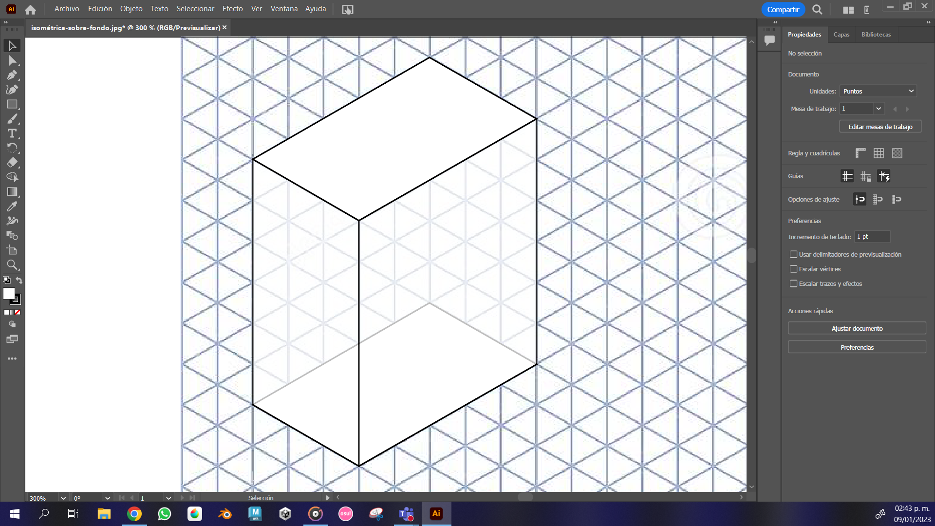Expand the Selección status bar arrow
935x526 pixels.
click(x=328, y=498)
